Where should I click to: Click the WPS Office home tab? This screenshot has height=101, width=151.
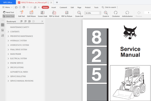tap(8, 3)
